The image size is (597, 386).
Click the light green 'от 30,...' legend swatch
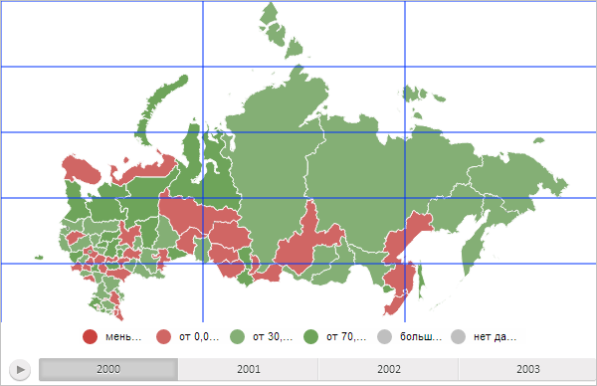(x=237, y=337)
